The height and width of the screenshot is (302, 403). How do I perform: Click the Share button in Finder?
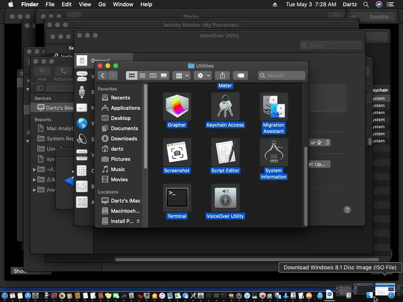[223, 75]
